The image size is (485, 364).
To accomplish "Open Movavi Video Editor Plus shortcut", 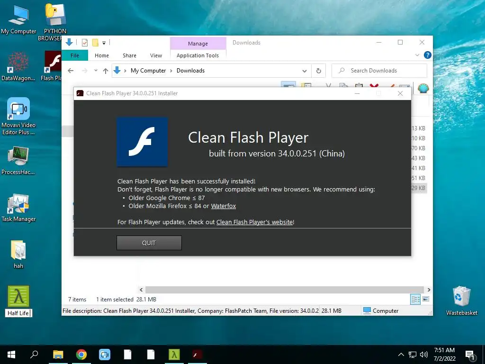I will pyautogui.click(x=18, y=117).
